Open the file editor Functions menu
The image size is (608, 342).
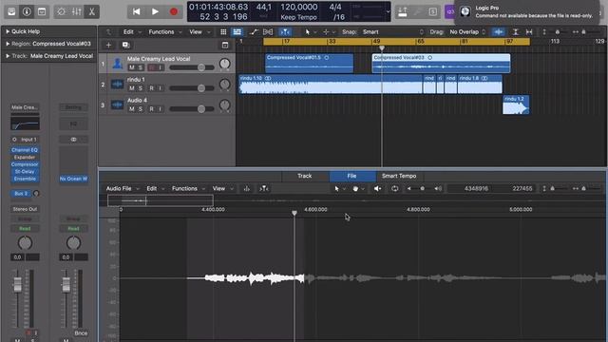tap(188, 188)
